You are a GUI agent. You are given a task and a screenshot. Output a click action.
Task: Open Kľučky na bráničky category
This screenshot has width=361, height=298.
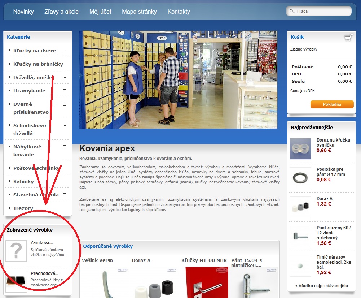[x=38, y=64]
